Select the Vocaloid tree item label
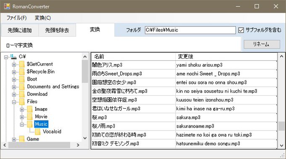The width and height of the screenshot is (286, 159). click(52, 132)
